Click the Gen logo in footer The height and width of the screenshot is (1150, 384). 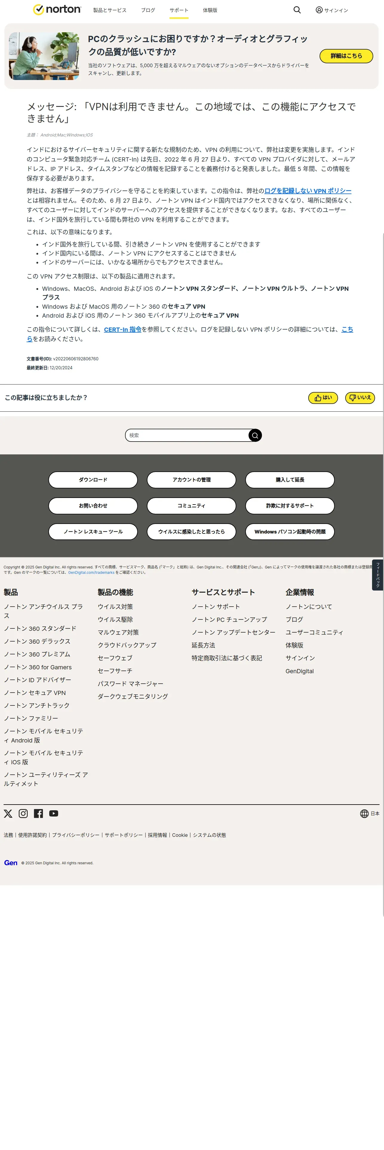pyautogui.click(x=11, y=863)
